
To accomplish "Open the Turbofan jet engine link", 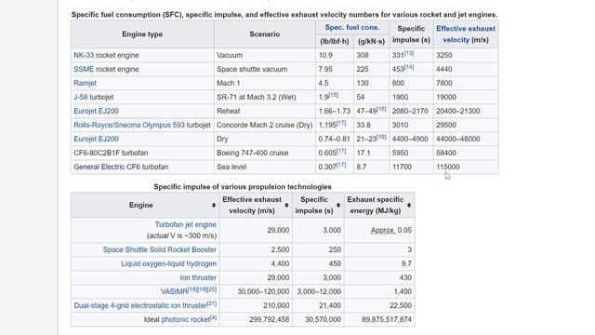I will pyautogui.click(x=186, y=224).
